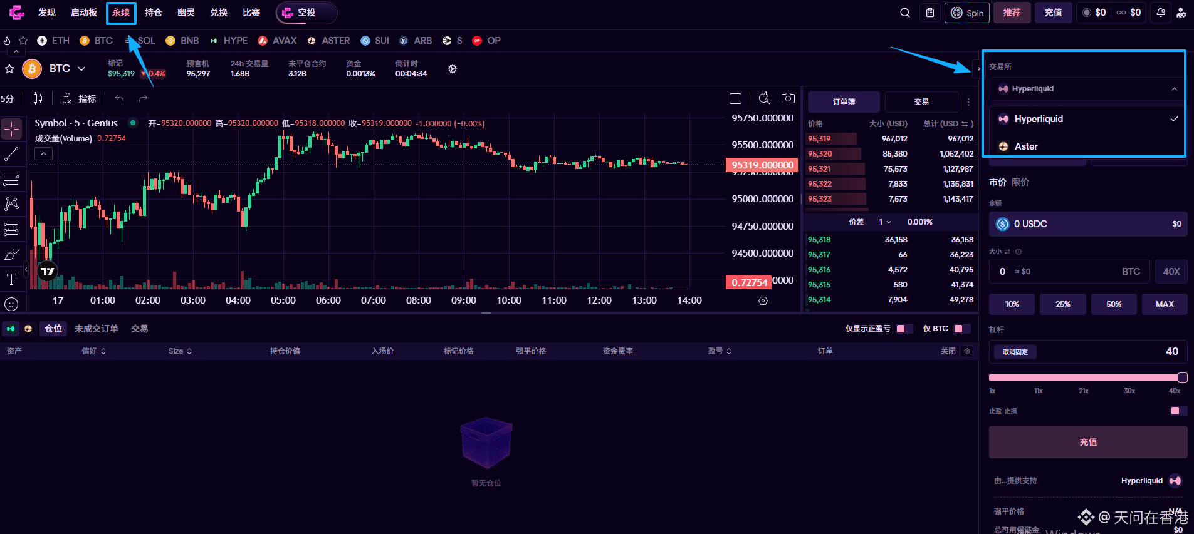Viewport: 1194px width, 534px height.
Task: Open chart settings gear below price axis
Action: [x=763, y=300]
